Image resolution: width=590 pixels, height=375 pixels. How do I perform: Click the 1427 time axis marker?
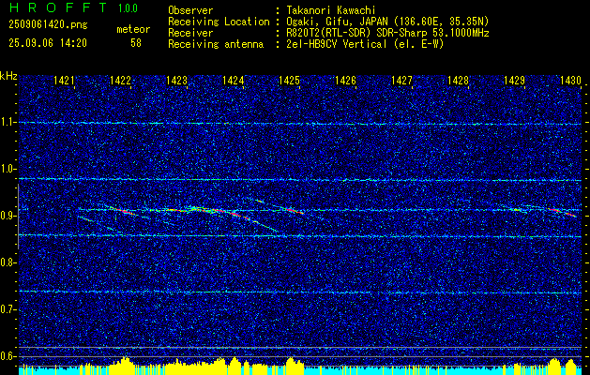401,80
